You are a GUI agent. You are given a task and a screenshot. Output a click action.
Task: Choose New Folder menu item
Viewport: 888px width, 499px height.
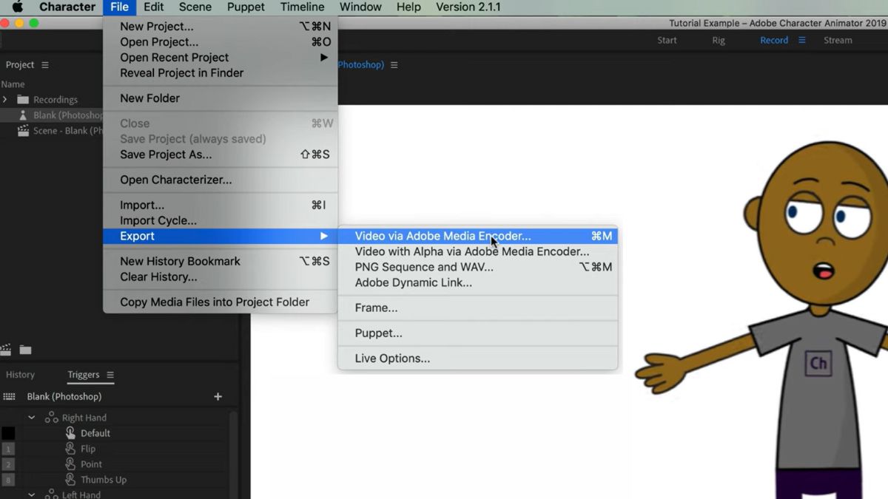tap(221, 98)
